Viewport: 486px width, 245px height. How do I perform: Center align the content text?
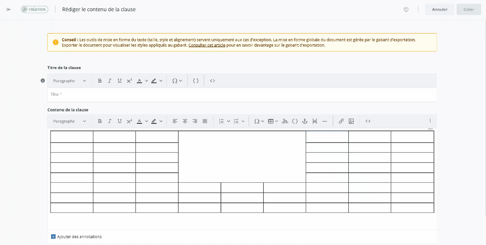(x=185, y=121)
